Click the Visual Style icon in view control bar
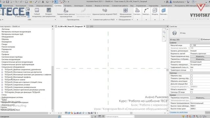The width and height of the screenshot is (210, 118). click(x=69, y=113)
